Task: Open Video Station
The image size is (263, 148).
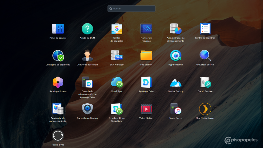Action: click(x=146, y=109)
